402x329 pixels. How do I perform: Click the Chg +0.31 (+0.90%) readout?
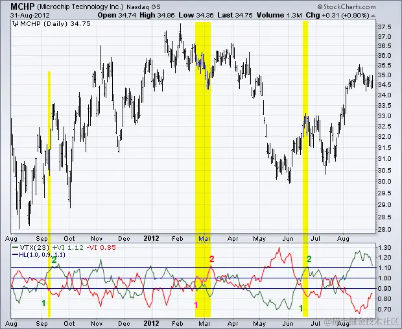pos(337,16)
